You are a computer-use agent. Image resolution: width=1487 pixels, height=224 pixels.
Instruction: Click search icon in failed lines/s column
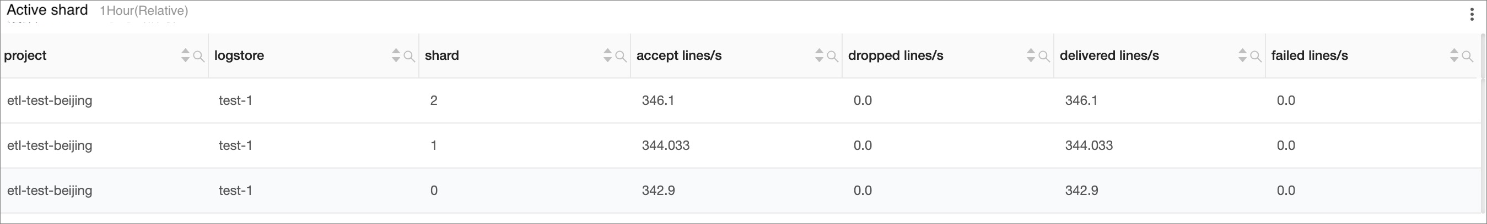pyautogui.click(x=1467, y=57)
